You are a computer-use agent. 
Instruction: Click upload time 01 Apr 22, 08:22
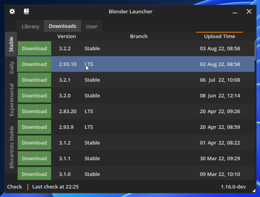220,143
